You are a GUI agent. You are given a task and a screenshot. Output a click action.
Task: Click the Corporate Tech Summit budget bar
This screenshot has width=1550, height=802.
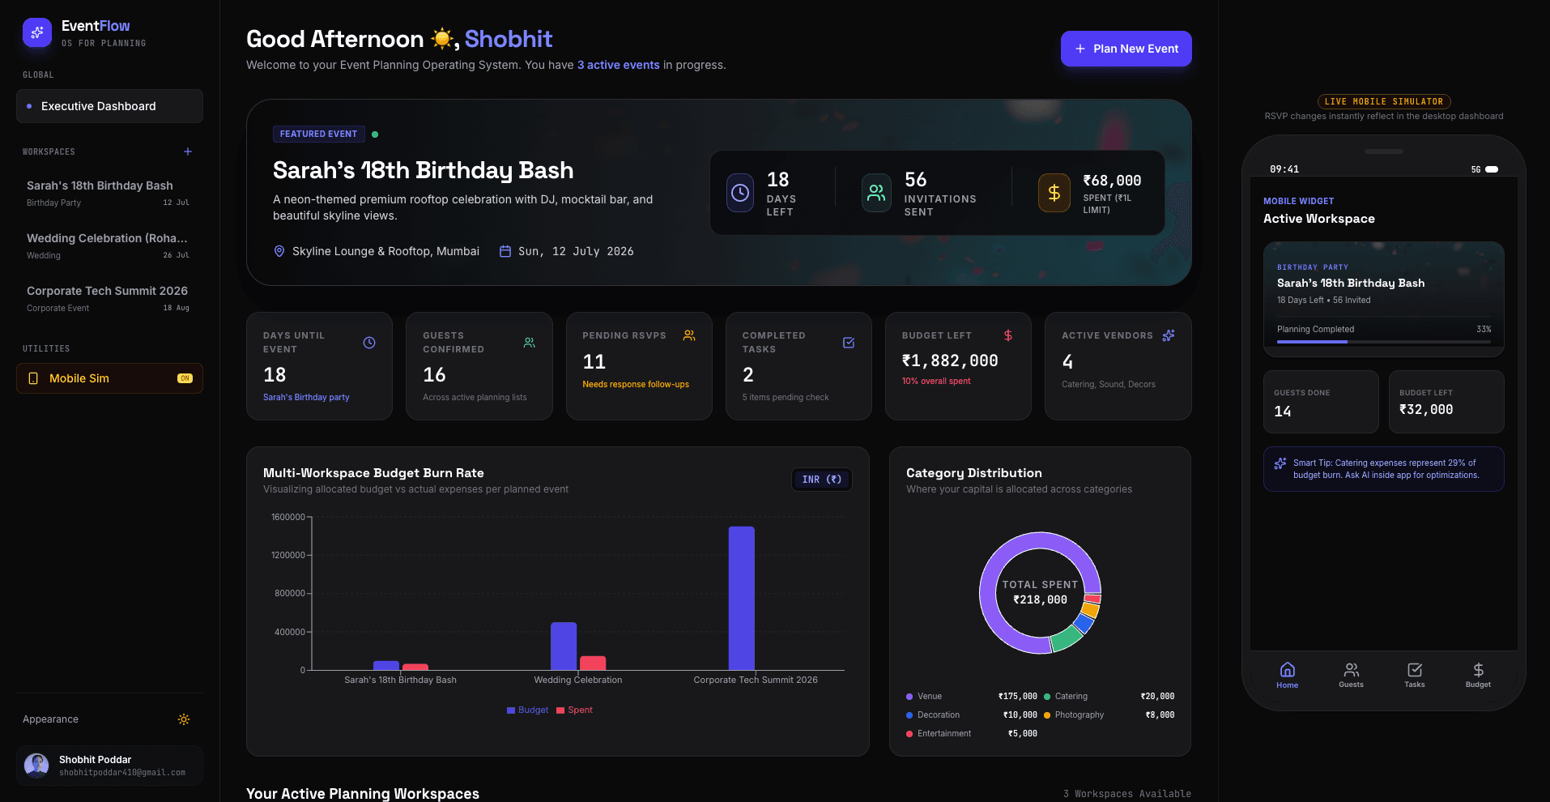742,598
